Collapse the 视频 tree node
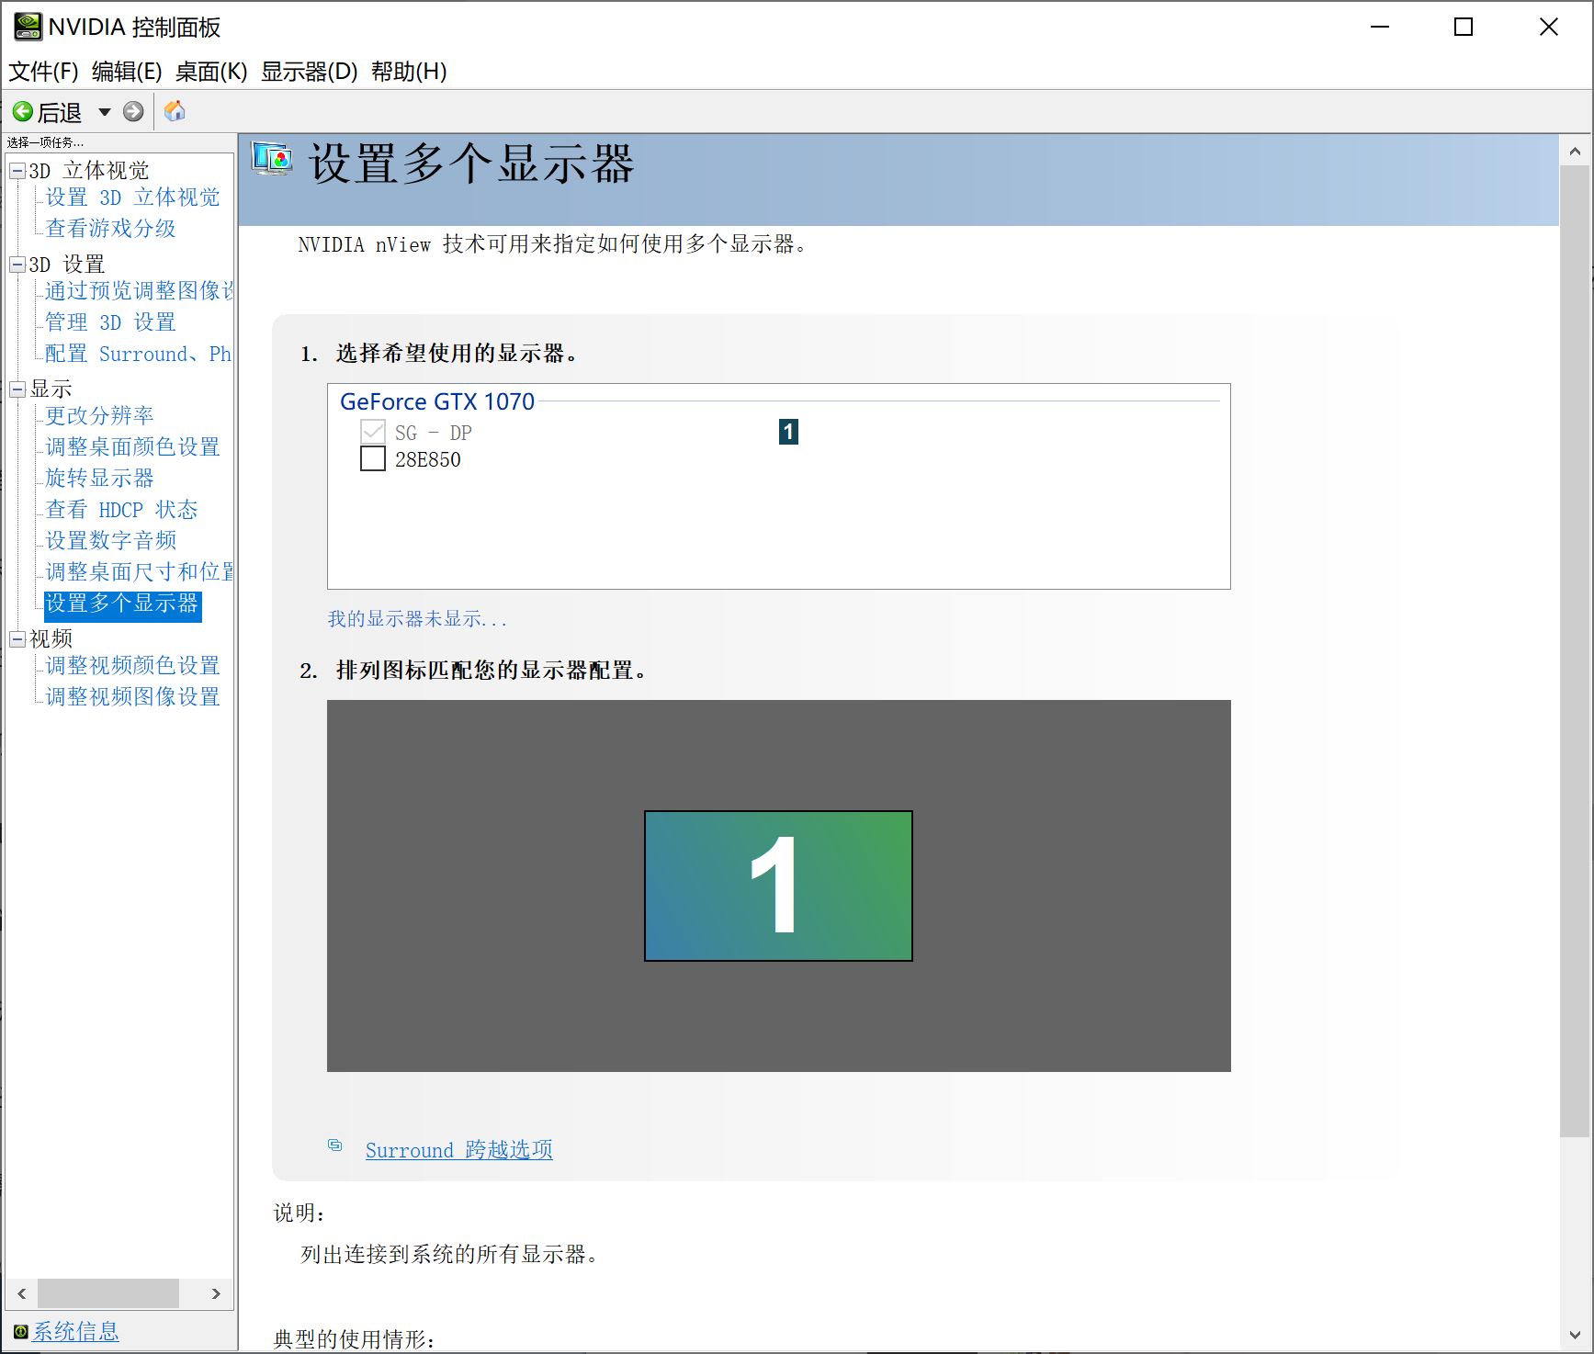Viewport: 1594px width, 1354px height. (x=17, y=639)
